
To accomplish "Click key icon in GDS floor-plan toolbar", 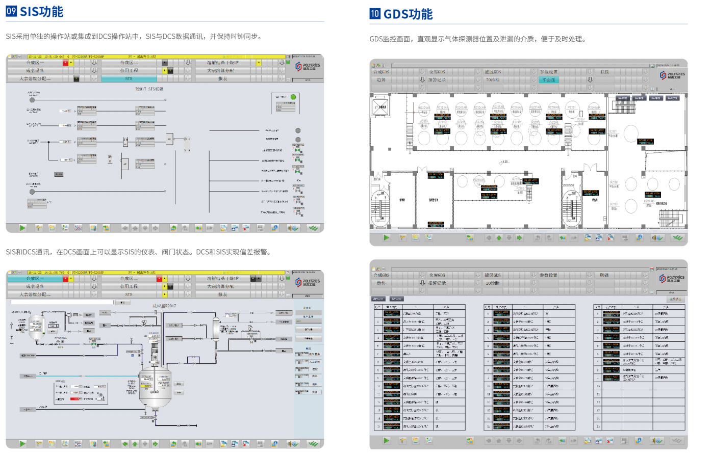I will pos(402,237).
